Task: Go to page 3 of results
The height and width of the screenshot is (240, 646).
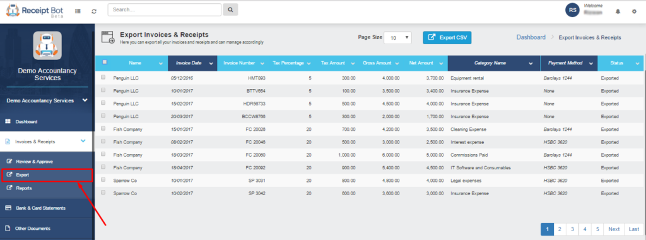Action: [572, 229]
